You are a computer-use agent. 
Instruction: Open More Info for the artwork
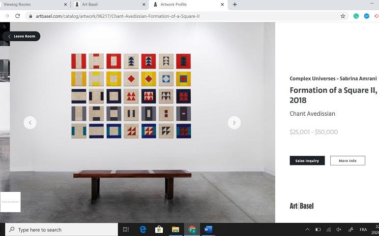tap(347, 160)
